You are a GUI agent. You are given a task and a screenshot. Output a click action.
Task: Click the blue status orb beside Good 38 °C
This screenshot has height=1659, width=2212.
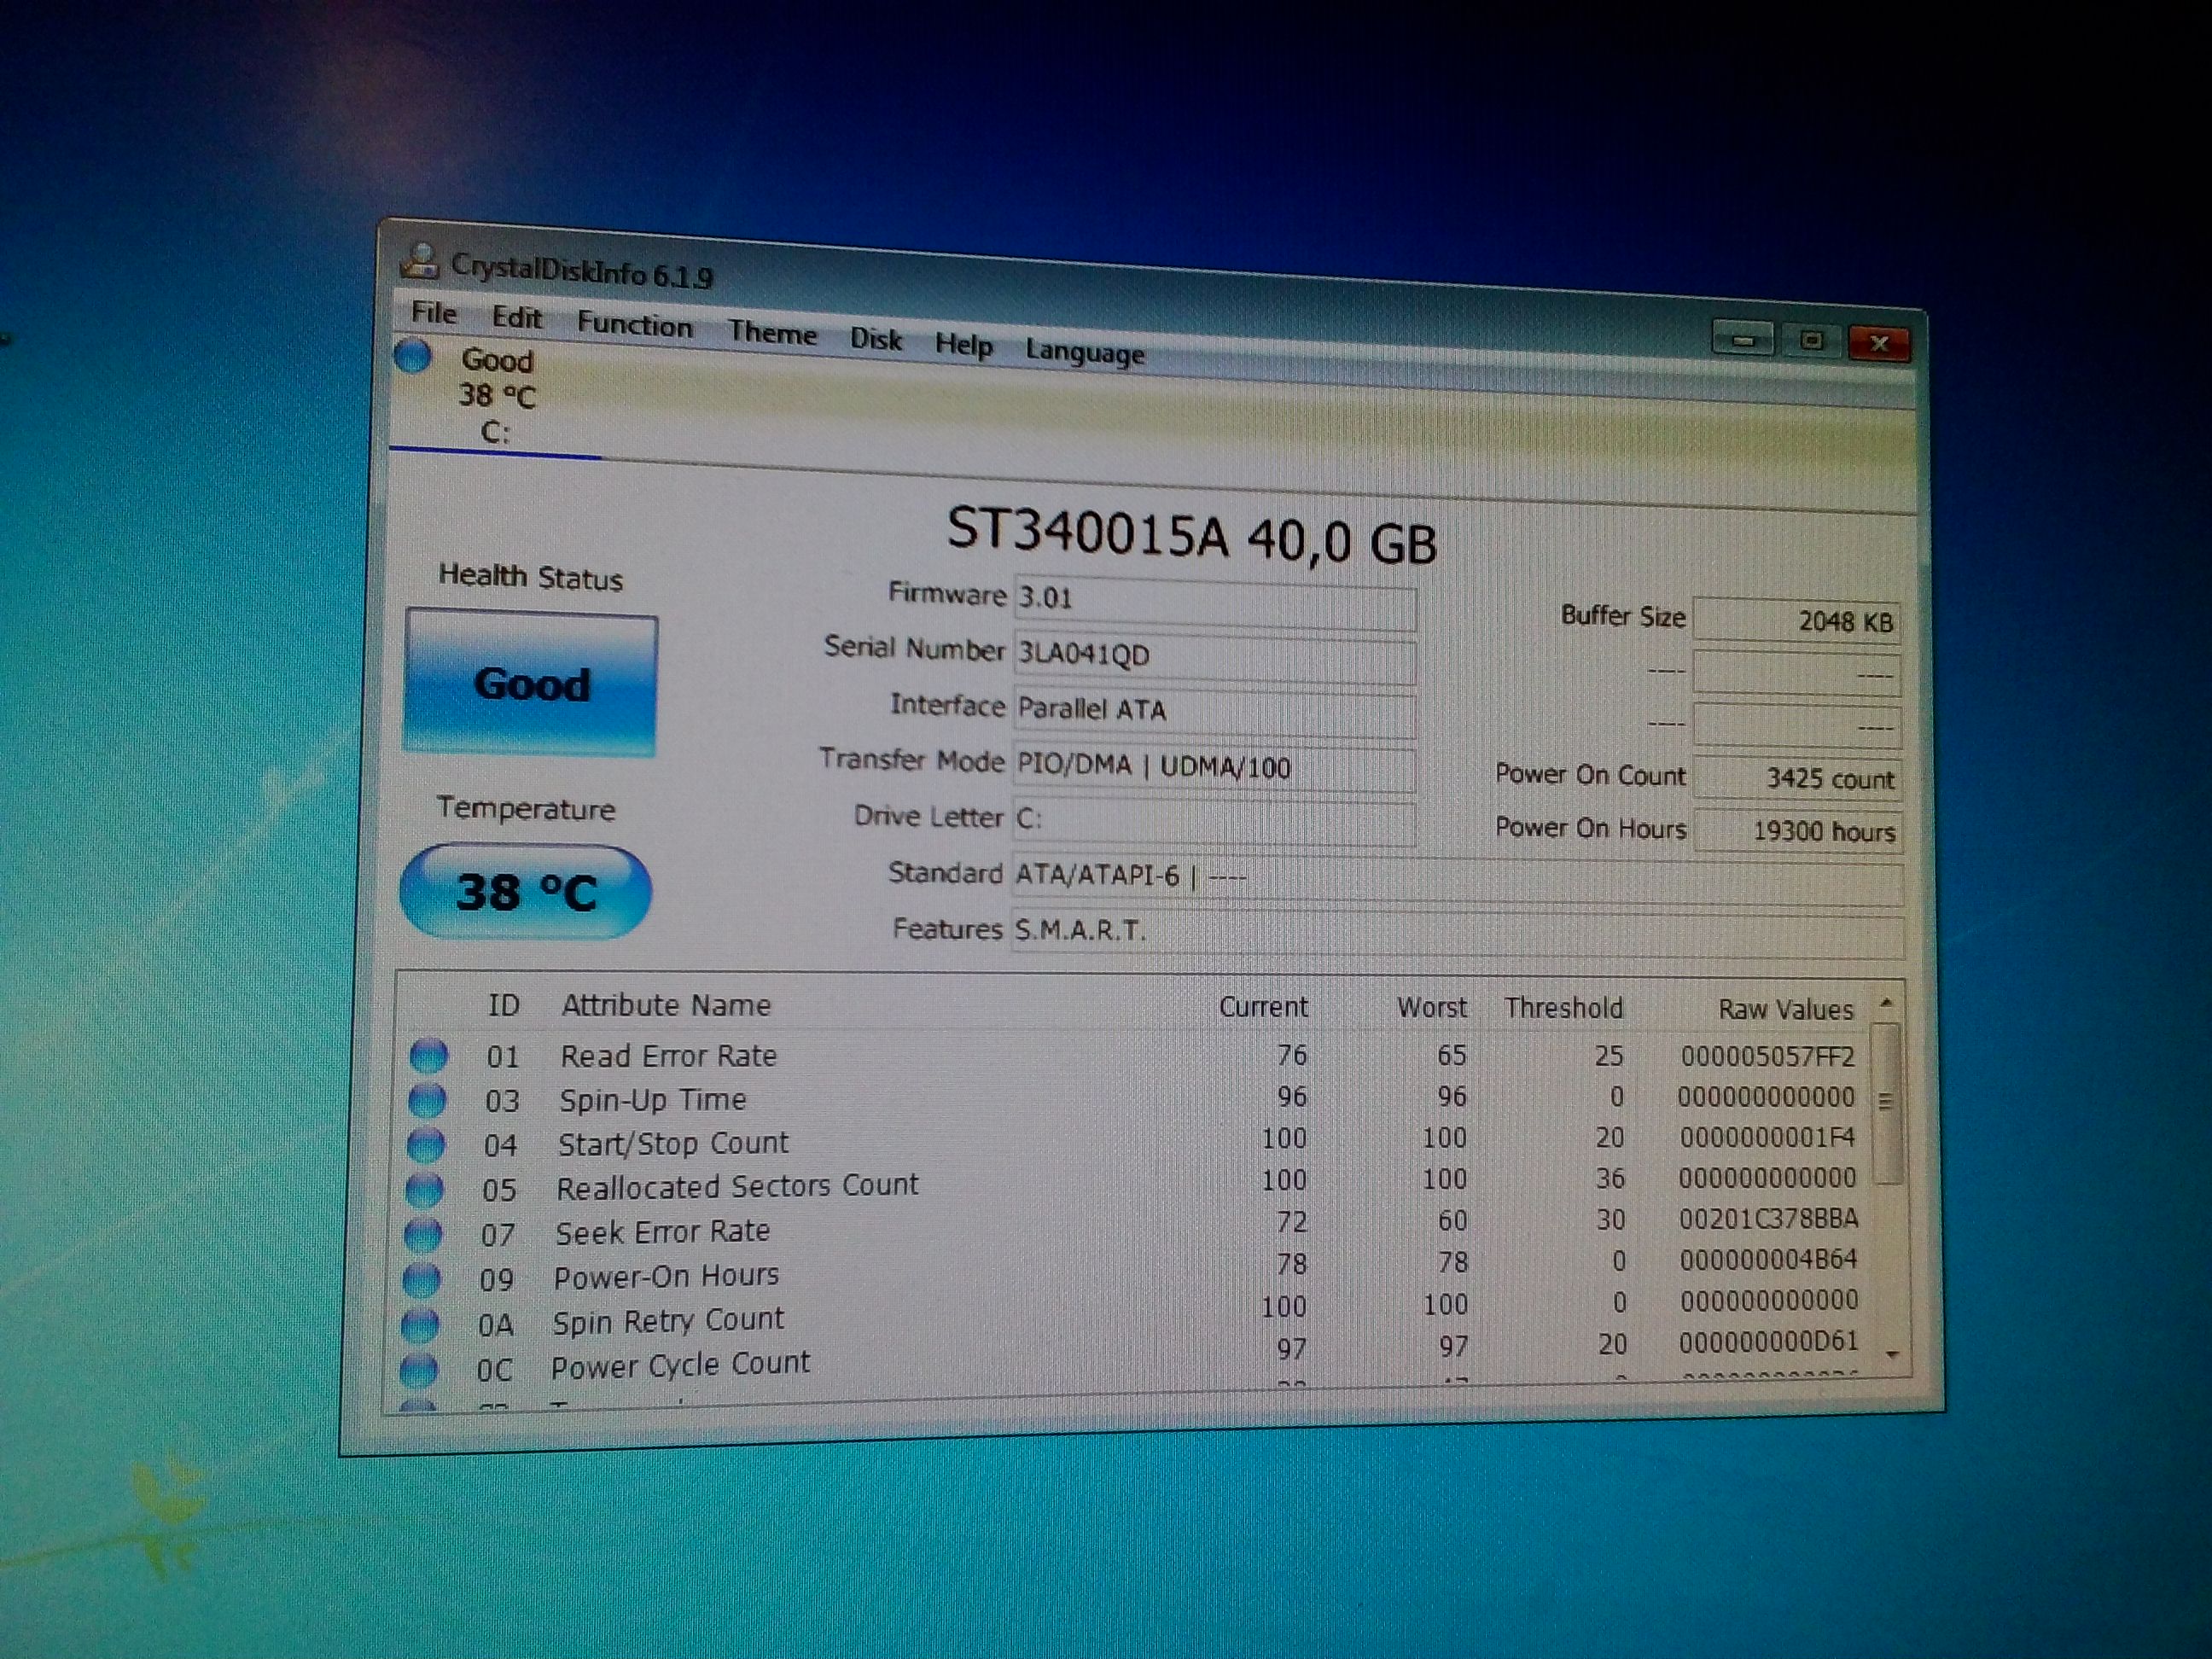[x=412, y=355]
